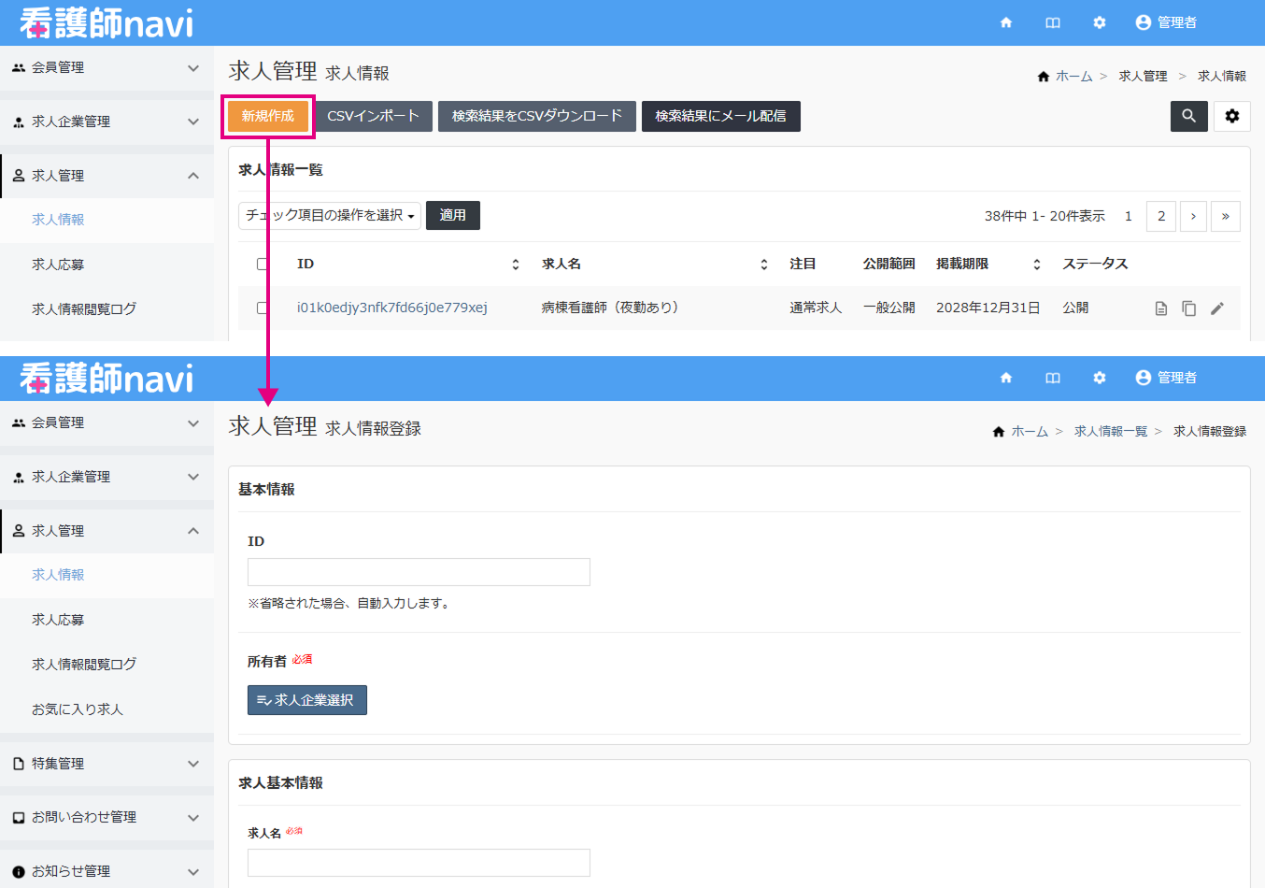Collapse 求人管理 in the lower sidebar

pos(107,531)
